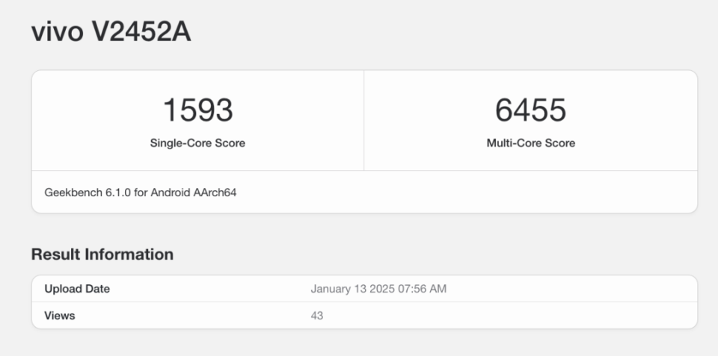Click the Single-Core Score label
Image resolution: width=718 pixels, height=356 pixels.
(x=197, y=143)
